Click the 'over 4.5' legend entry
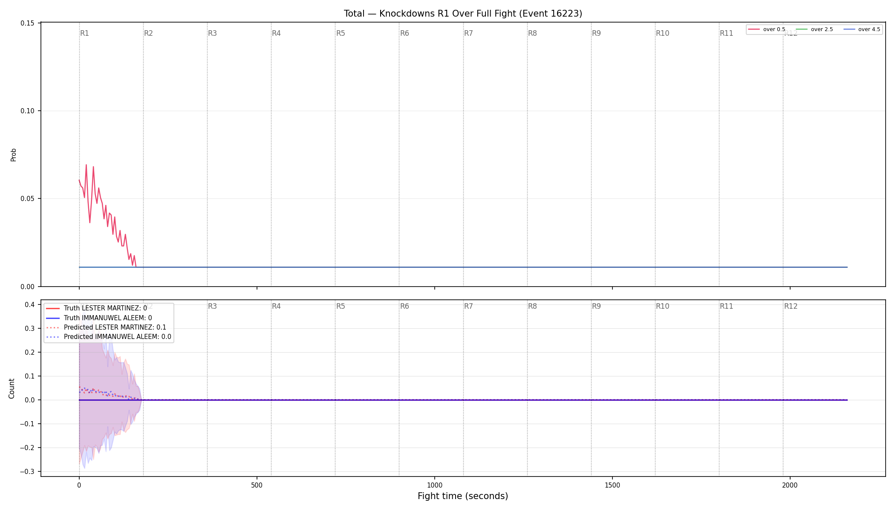Viewport: 895px width, 511px height. (x=862, y=29)
